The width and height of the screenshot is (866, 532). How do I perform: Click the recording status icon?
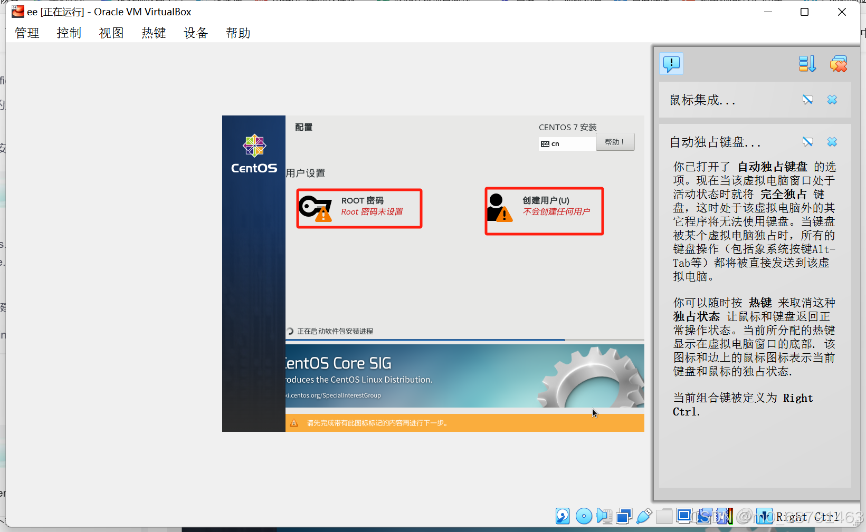(704, 516)
